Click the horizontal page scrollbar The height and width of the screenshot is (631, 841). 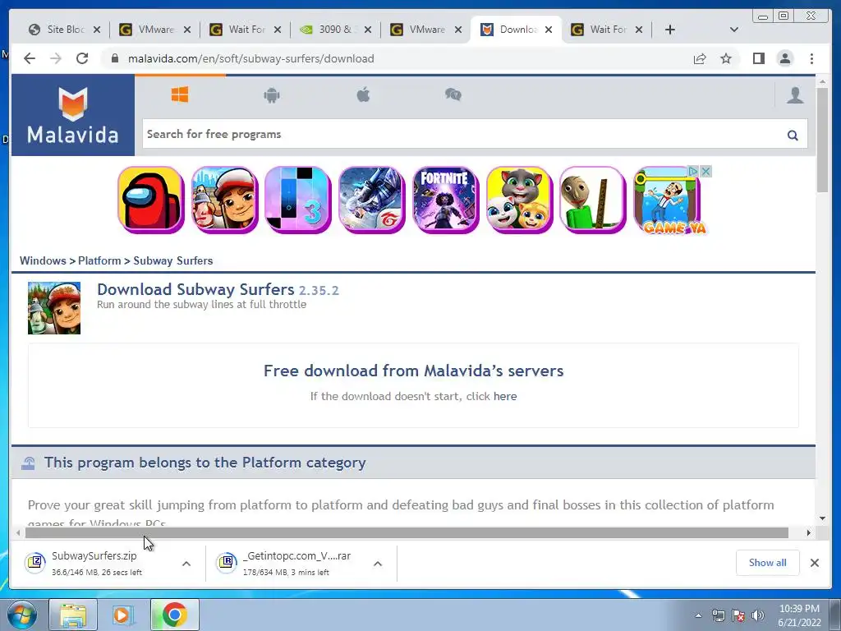coord(407,532)
